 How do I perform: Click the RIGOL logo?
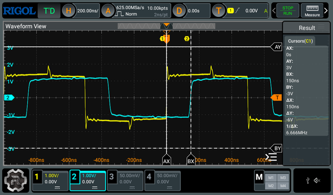(19, 11)
